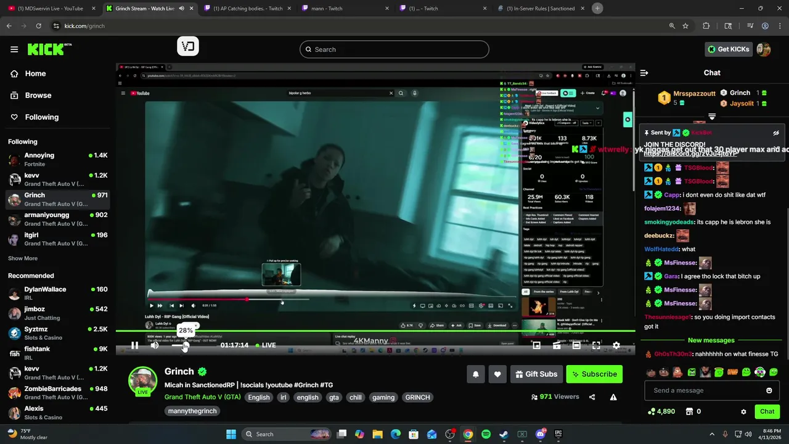Pause the live stream
Image resolution: width=789 pixels, height=444 pixels.
click(x=134, y=345)
